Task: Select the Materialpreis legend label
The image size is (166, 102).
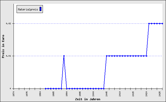Action: tap(28, 9)
